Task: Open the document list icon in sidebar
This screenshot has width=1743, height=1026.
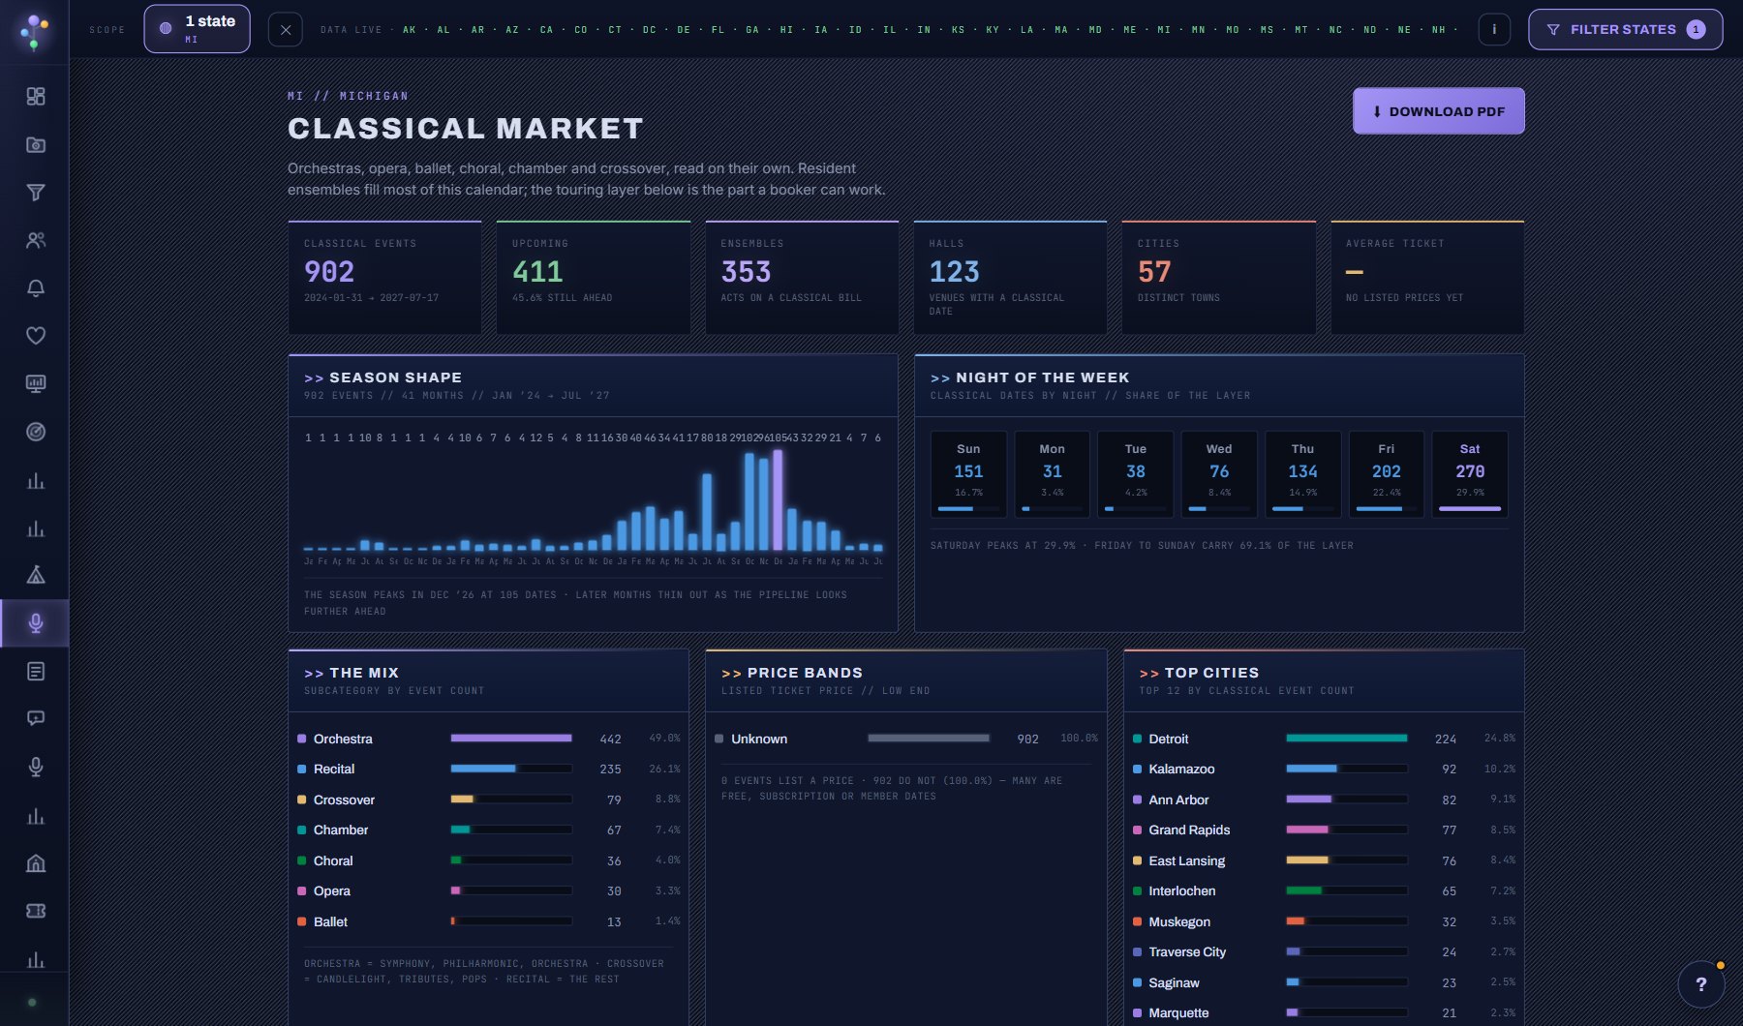Action: tap(36, 671)
